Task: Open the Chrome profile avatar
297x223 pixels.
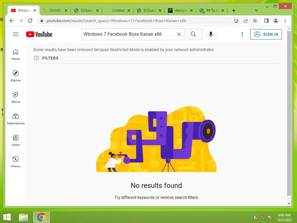Action: click(276, 21)
